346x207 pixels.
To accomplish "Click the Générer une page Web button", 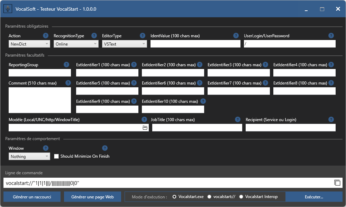I will coord(92,197).
